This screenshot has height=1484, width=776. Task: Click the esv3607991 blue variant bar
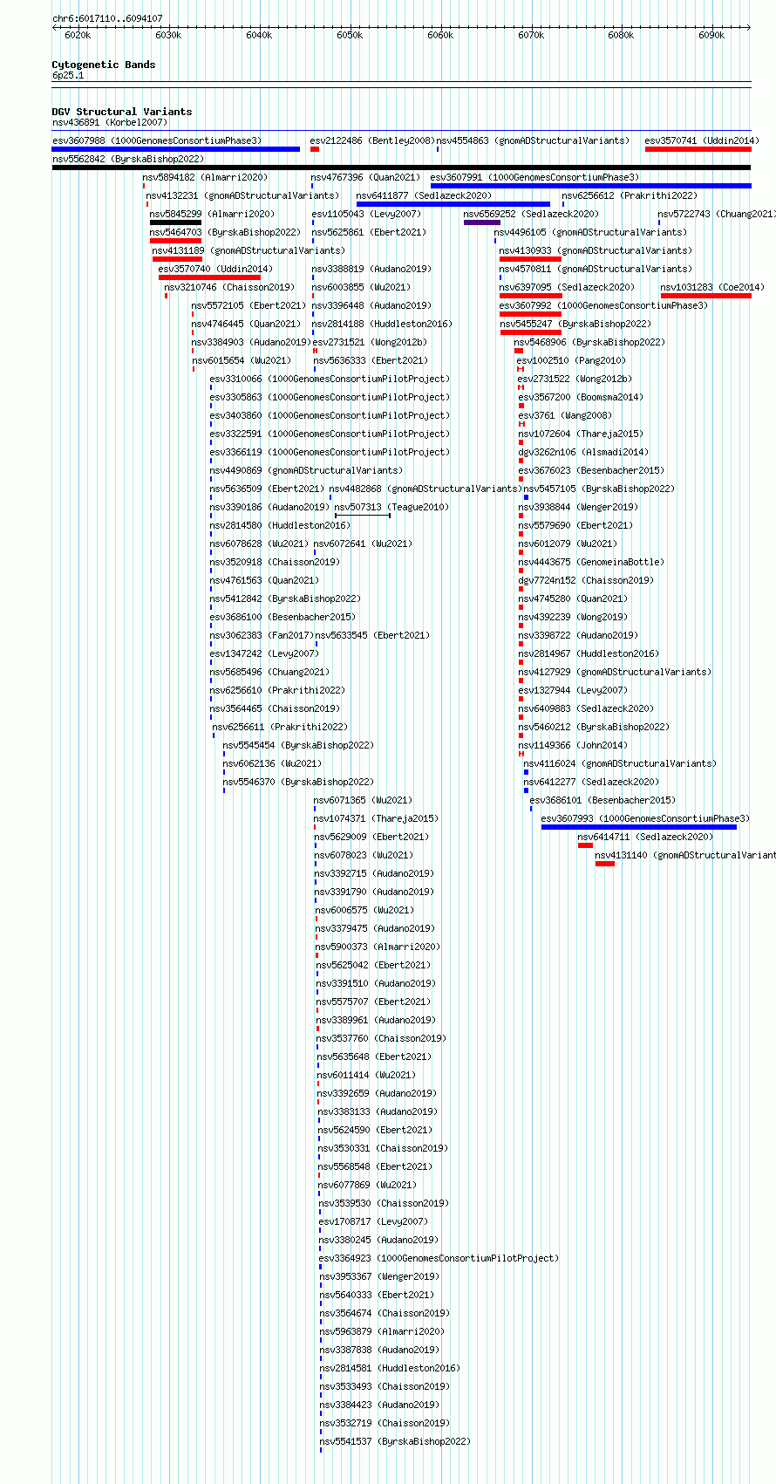pos(590,186)
